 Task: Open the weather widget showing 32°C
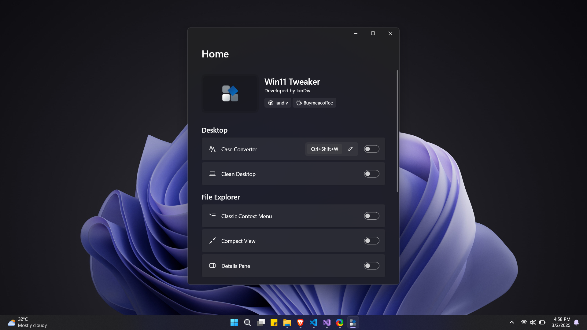pos(28,322)
